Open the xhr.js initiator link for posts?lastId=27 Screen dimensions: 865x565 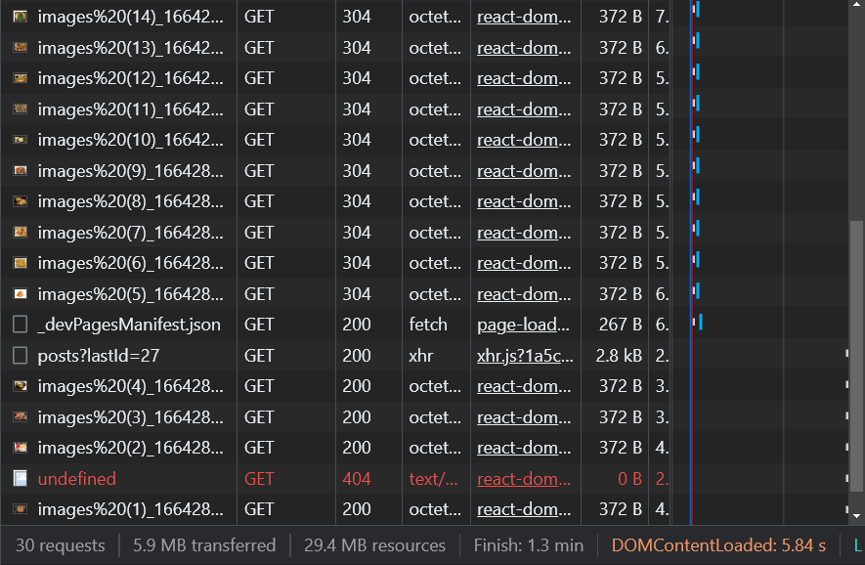tap(524, 355)
